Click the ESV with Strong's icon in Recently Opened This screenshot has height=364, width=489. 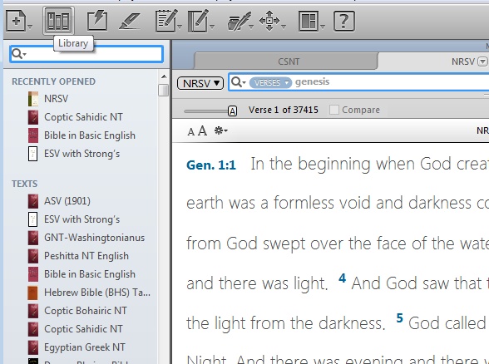click(x=32, y=154)
